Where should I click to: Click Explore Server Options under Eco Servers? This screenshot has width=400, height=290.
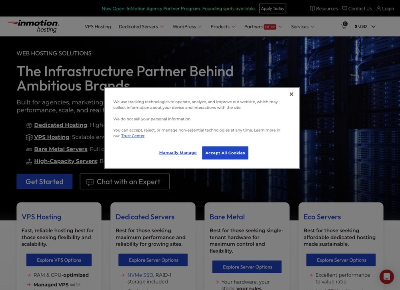point(341,260)
